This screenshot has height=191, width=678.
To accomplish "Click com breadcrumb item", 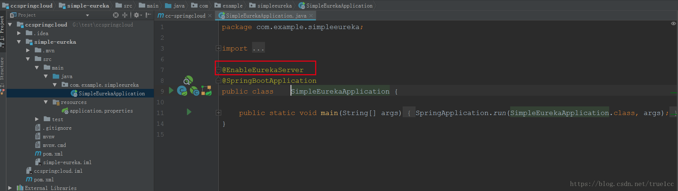I will click(200, 6).
